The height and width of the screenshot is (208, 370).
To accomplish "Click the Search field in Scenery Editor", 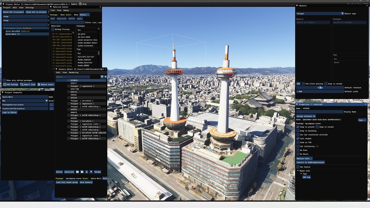I will click(x=73, y=77).
